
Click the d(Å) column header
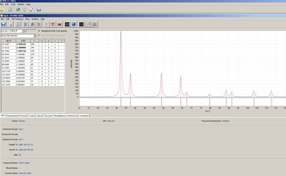(x=23, y=41)
